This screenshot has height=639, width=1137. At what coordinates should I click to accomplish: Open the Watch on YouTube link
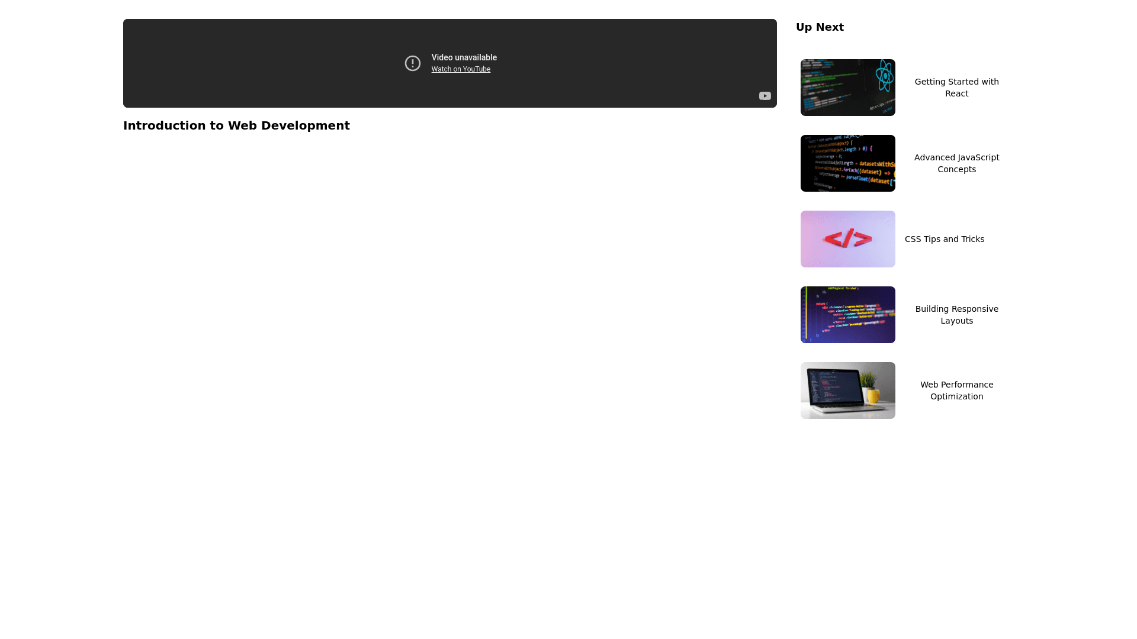tap(461, 69)
